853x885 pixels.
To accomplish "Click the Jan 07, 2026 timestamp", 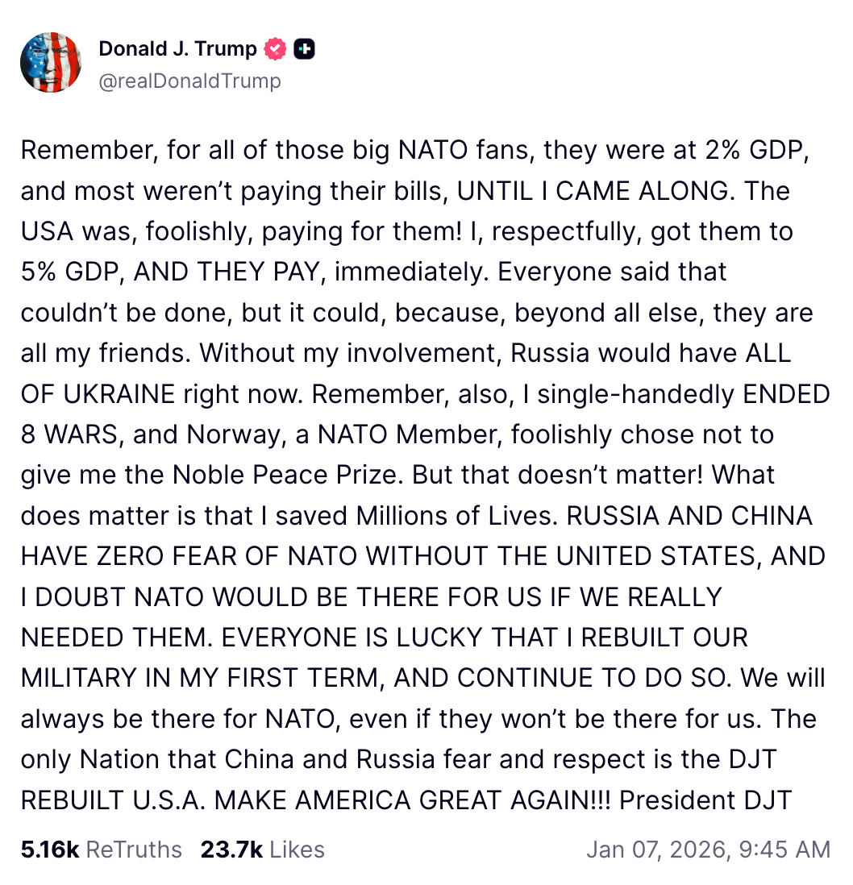I will (707, 850).
